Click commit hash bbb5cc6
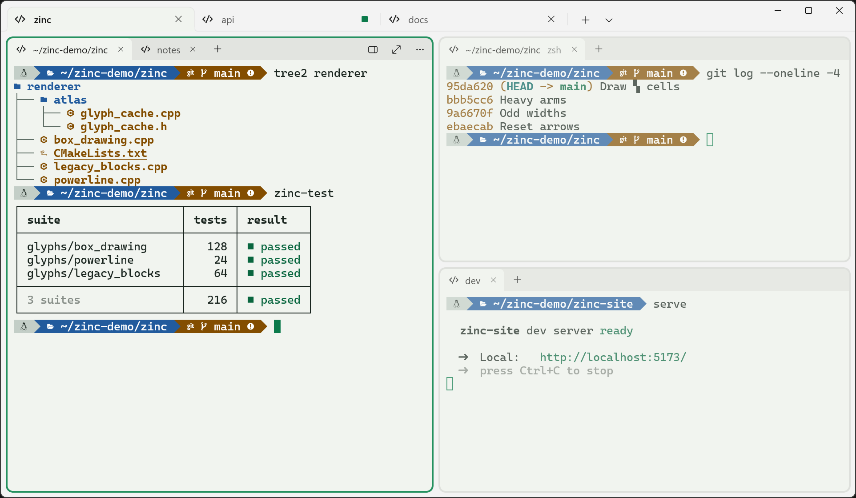The width and height of the screenshot is (856, 498). (470, 100)
